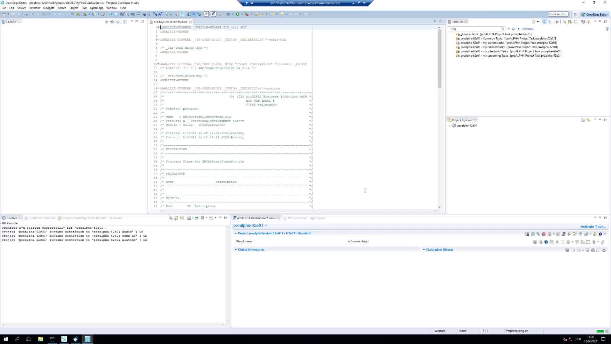Screen dimensions: 611x344
Task: Click the Expand All plus icon in main toolbar
Action: click(110, 14)
